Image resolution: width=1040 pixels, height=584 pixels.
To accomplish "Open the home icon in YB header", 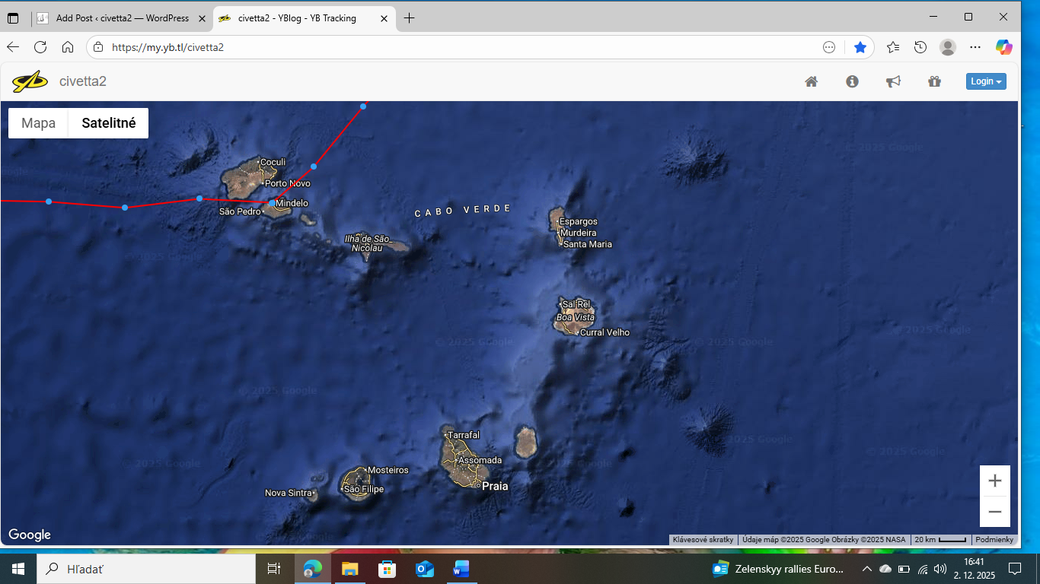I will (812, 81).
